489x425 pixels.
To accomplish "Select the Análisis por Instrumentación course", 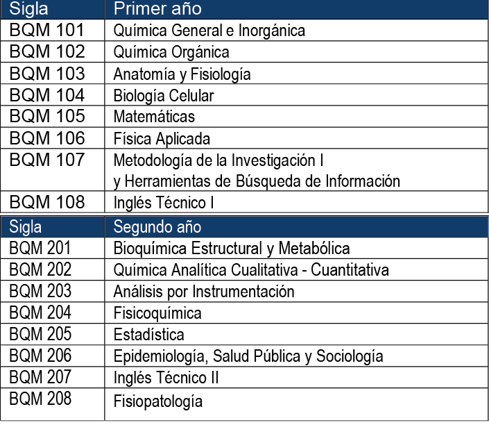I will click(x=204, y=292).
